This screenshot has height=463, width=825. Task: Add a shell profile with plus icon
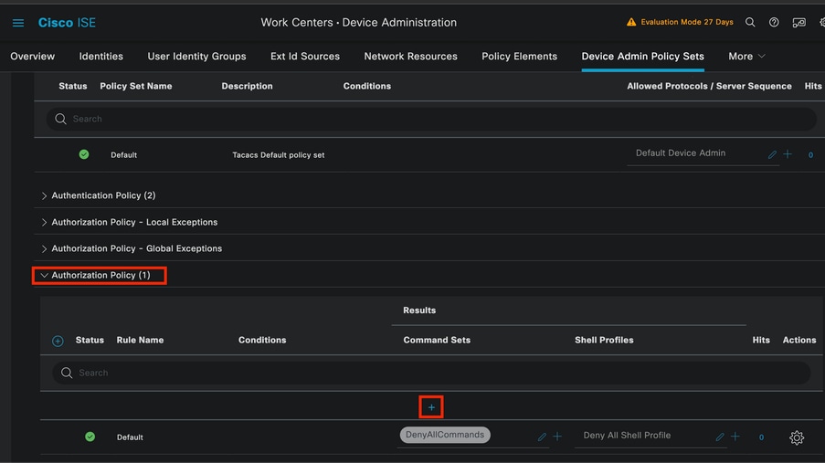tap(735, 437)
